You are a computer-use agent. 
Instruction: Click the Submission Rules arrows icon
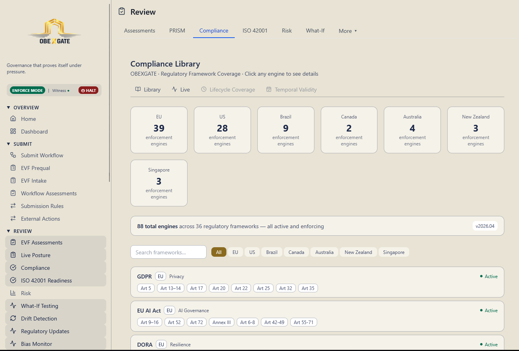13,206
